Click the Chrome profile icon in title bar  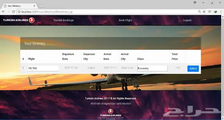click(195, 3)
